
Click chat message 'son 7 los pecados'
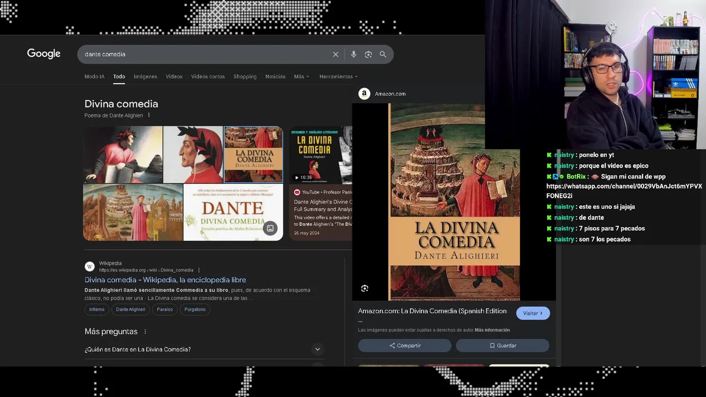pos(605,239)
